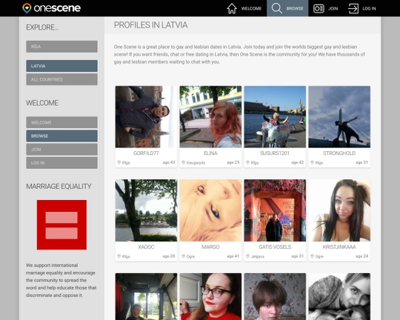Click location pin on XAOOC card
This screenshot has width=400, height=320.
[119, 256]
